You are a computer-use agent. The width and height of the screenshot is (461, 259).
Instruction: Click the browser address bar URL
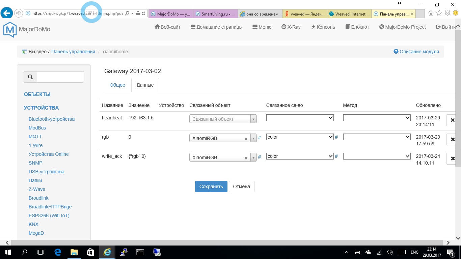click(78, 13)
